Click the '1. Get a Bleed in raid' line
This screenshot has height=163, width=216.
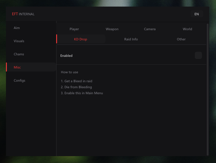tap(76, 81)
